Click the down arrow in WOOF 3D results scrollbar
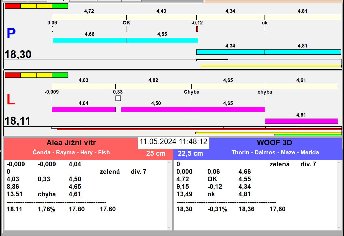Image resolution: width=344 pixels, height=236 pixels. pos(340,228)
